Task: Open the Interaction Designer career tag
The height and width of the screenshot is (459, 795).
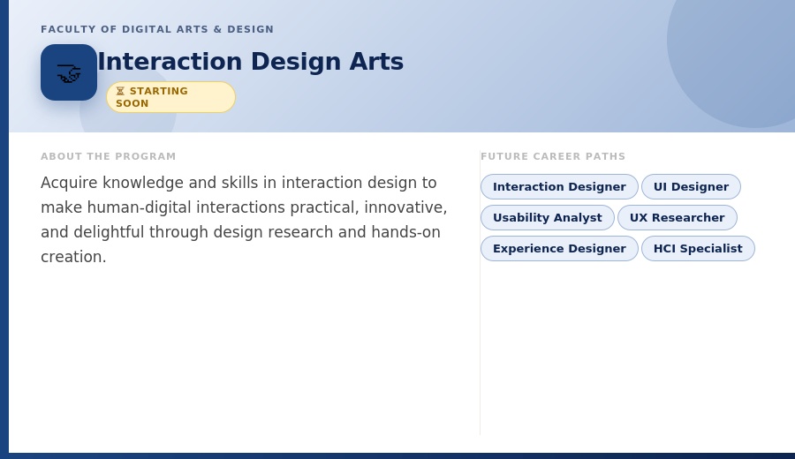Action: [x=559, y=187]
